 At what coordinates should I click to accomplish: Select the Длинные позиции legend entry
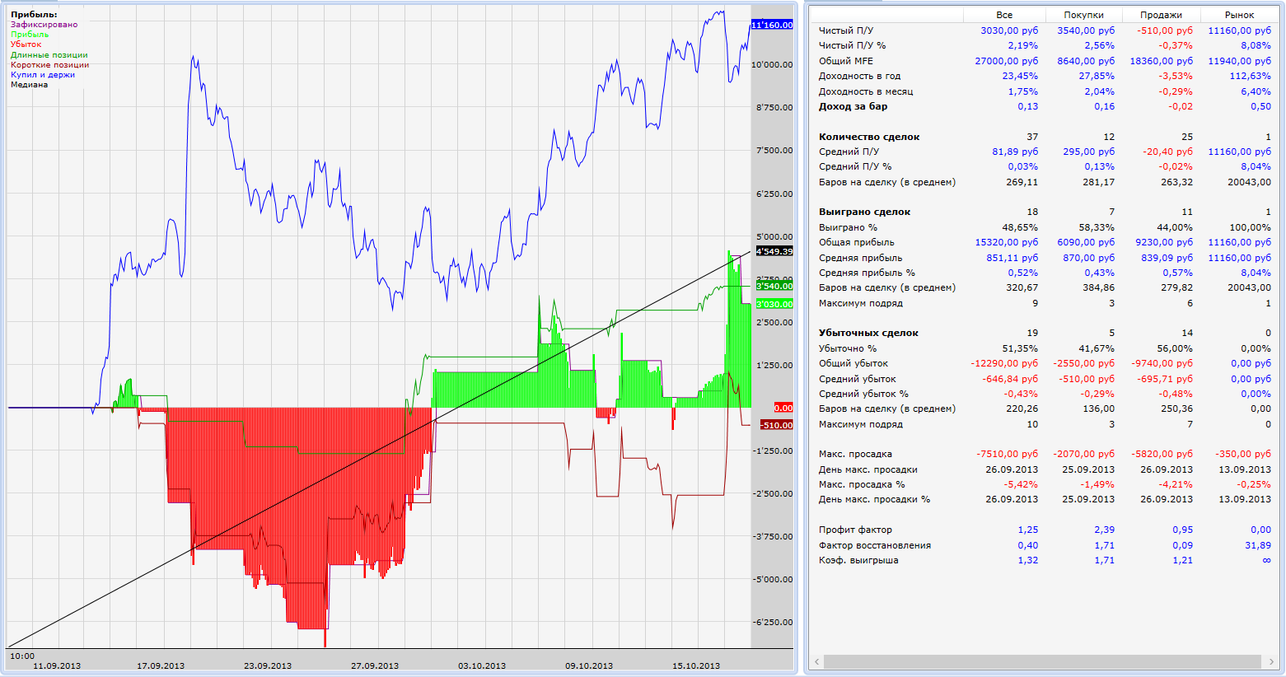[x=49, y=55]
